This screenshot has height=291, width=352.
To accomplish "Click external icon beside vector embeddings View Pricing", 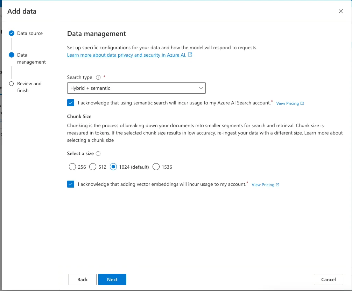I will (277, 185).
